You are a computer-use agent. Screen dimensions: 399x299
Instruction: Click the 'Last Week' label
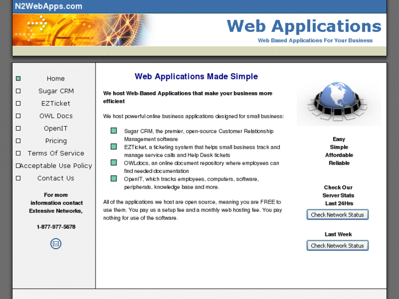pyautogui.click(x=338, y=234)
